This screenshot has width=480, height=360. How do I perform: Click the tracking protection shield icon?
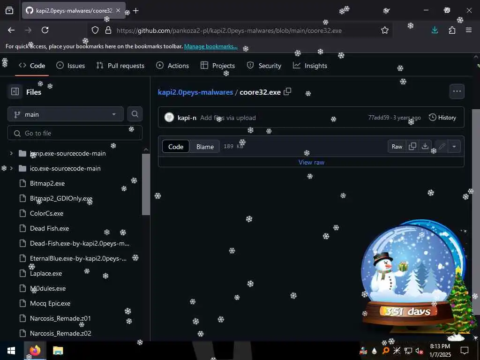(x=95, y=30)
